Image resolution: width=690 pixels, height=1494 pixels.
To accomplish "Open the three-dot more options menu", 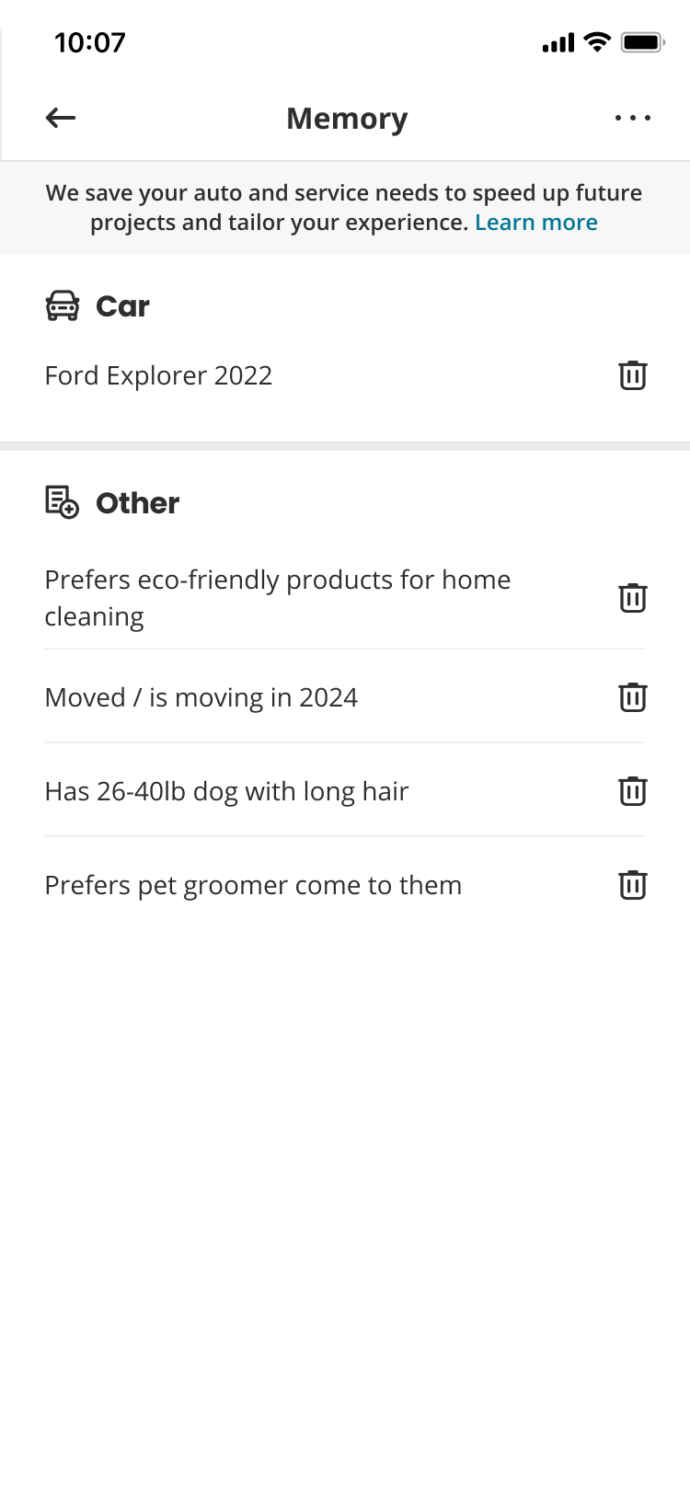I will coord(633,118).
